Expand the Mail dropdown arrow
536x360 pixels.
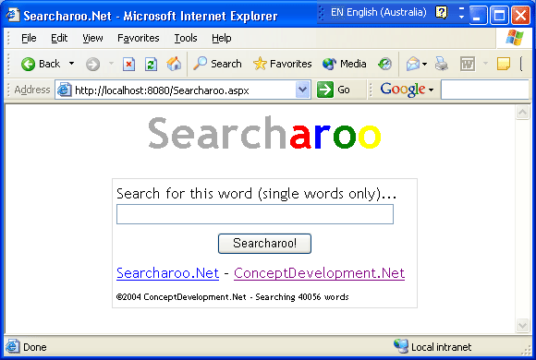tap(424, 64)
